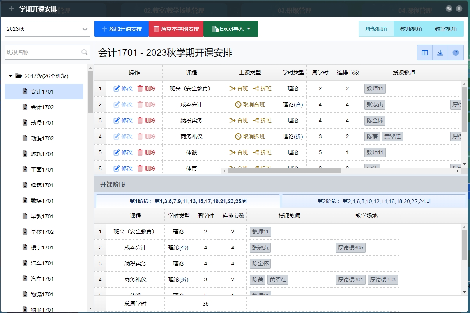Viewport: 470px width, 313px height.
Task: Select class 会计1702 in the tree
Action: coord(44,107)
